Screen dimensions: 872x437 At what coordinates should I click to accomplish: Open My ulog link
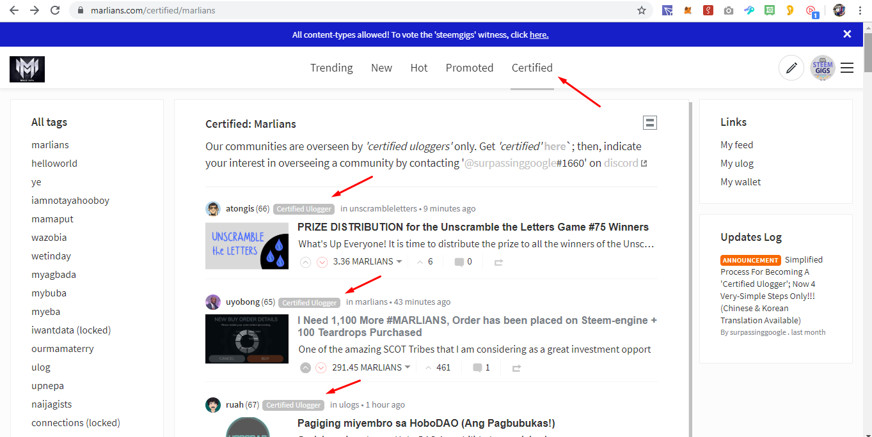737,164
